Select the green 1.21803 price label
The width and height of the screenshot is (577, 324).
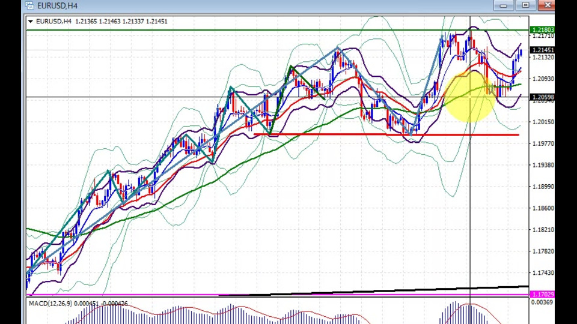[x=542, y=30]
